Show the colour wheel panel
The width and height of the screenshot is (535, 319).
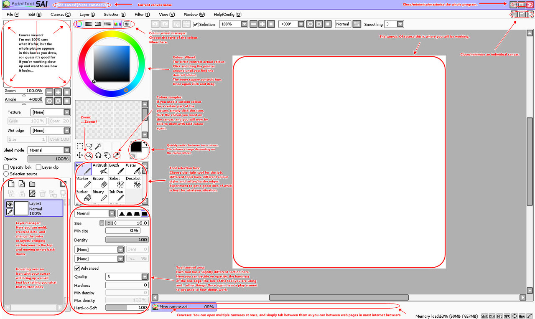tap(79, 24)
